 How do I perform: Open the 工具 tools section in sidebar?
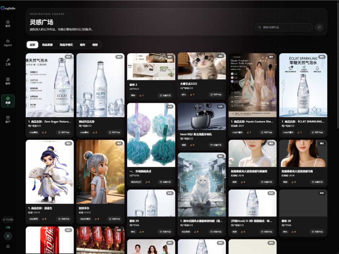pos(8,62)
